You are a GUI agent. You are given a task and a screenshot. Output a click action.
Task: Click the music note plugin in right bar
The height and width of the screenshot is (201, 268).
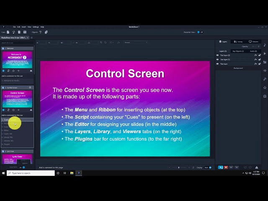tap(265, 45)
